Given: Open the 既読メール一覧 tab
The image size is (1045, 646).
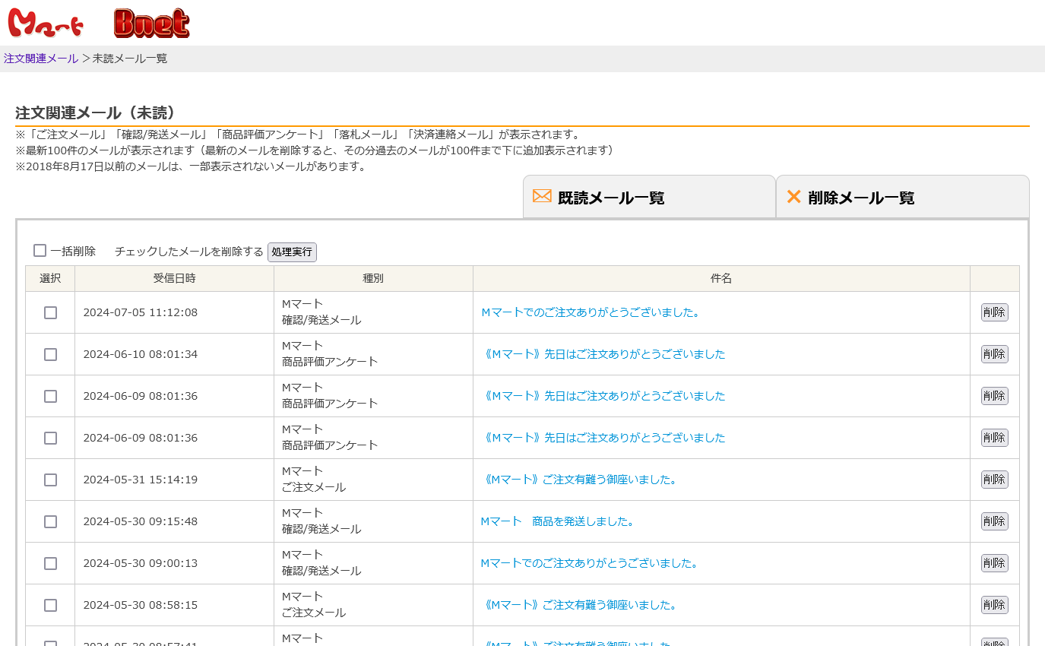Looking at the screenshot, I should click(x=610, y=198).
